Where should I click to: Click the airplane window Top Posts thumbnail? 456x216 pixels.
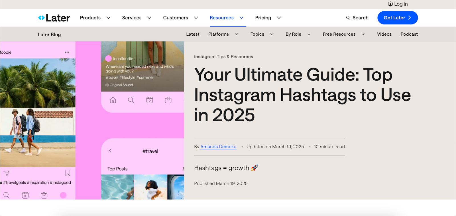tap(176, 187)
